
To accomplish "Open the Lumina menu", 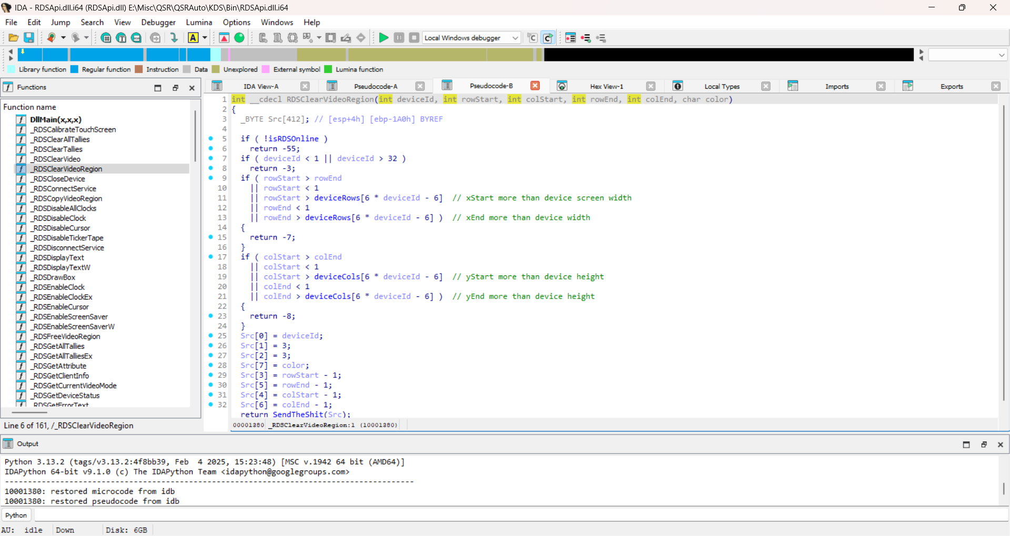I will click(199, 22).
